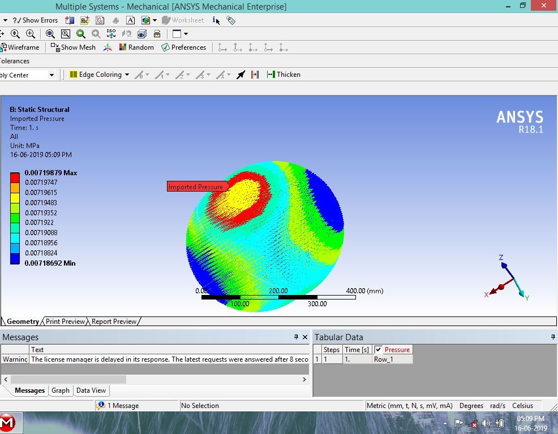Viewport: 558px width, 434px height.
Task: Expand the Edge Coloring dropdown
Action: pos(127,75)
